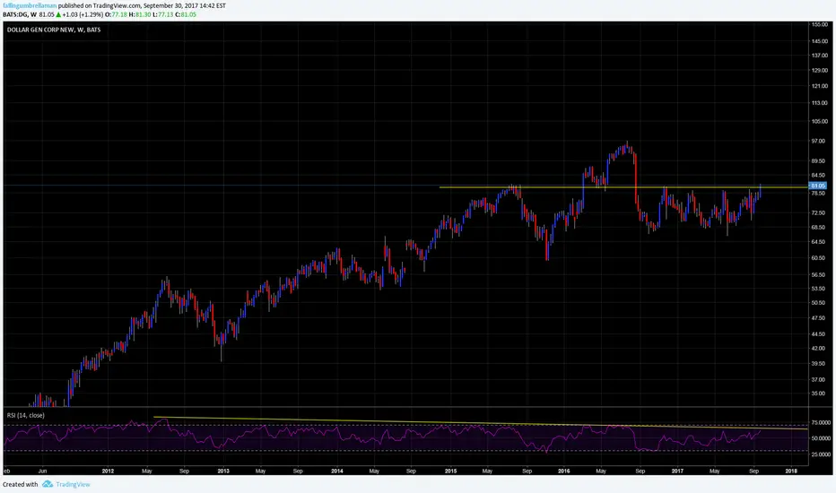Click the 97.00 price axis label
836x493 pixels.
pyautogui.click(x=818, y=142)
